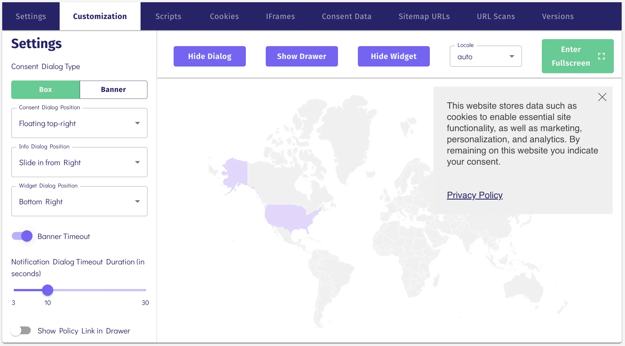Screen dimensions: 625x346
Task: Expand Info Dialog Position dropdown
Action: (79, 162)
